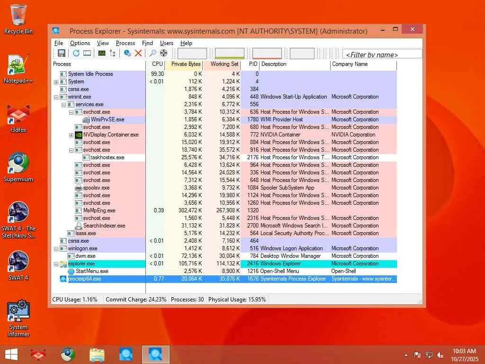Click the network tray icon

pos(429,355)
